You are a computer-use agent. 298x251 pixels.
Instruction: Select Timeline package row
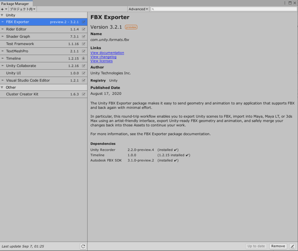[43, 59]
